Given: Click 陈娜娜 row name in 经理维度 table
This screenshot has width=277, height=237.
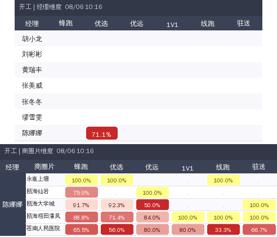Looking at the screenshot, I should 32,133.
